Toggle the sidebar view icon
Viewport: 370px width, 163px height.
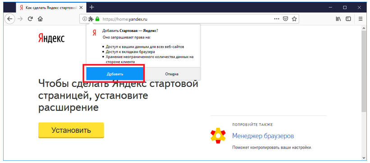click(x=348, y=19)
